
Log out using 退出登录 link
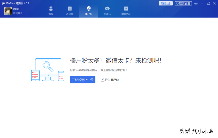(18, 14)
